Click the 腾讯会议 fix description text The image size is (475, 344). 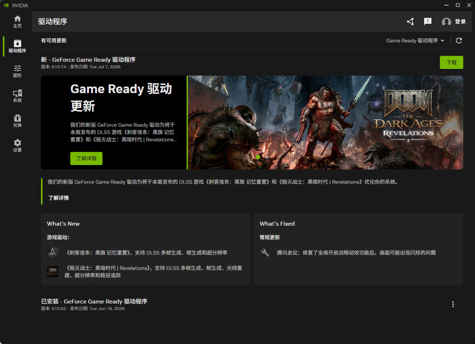tap(356, 253)
